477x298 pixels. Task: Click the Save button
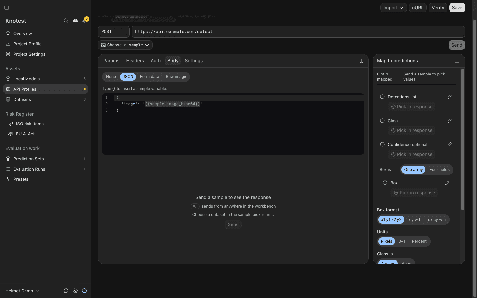[x=457, y=8]
